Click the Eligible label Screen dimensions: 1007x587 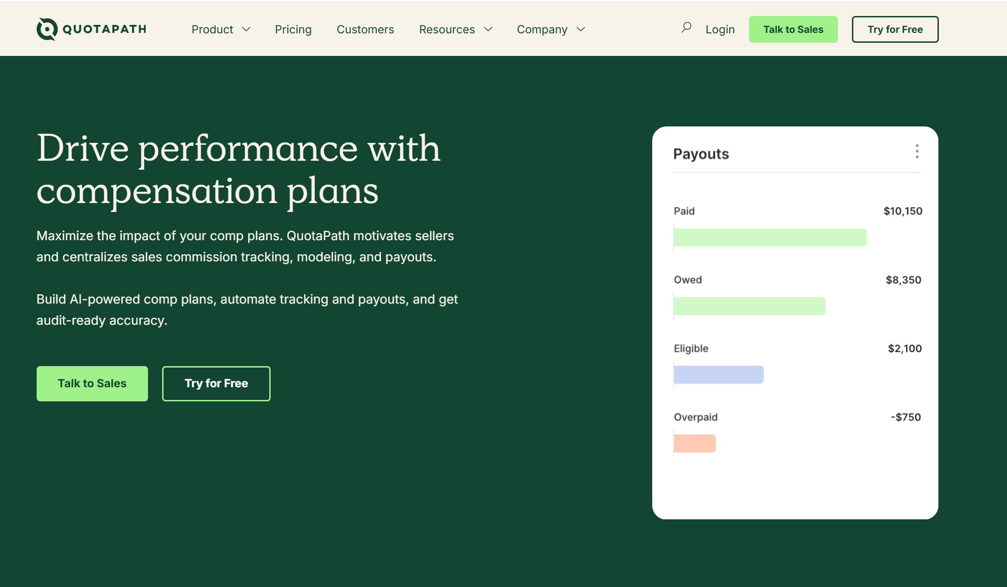coord(691,348)
